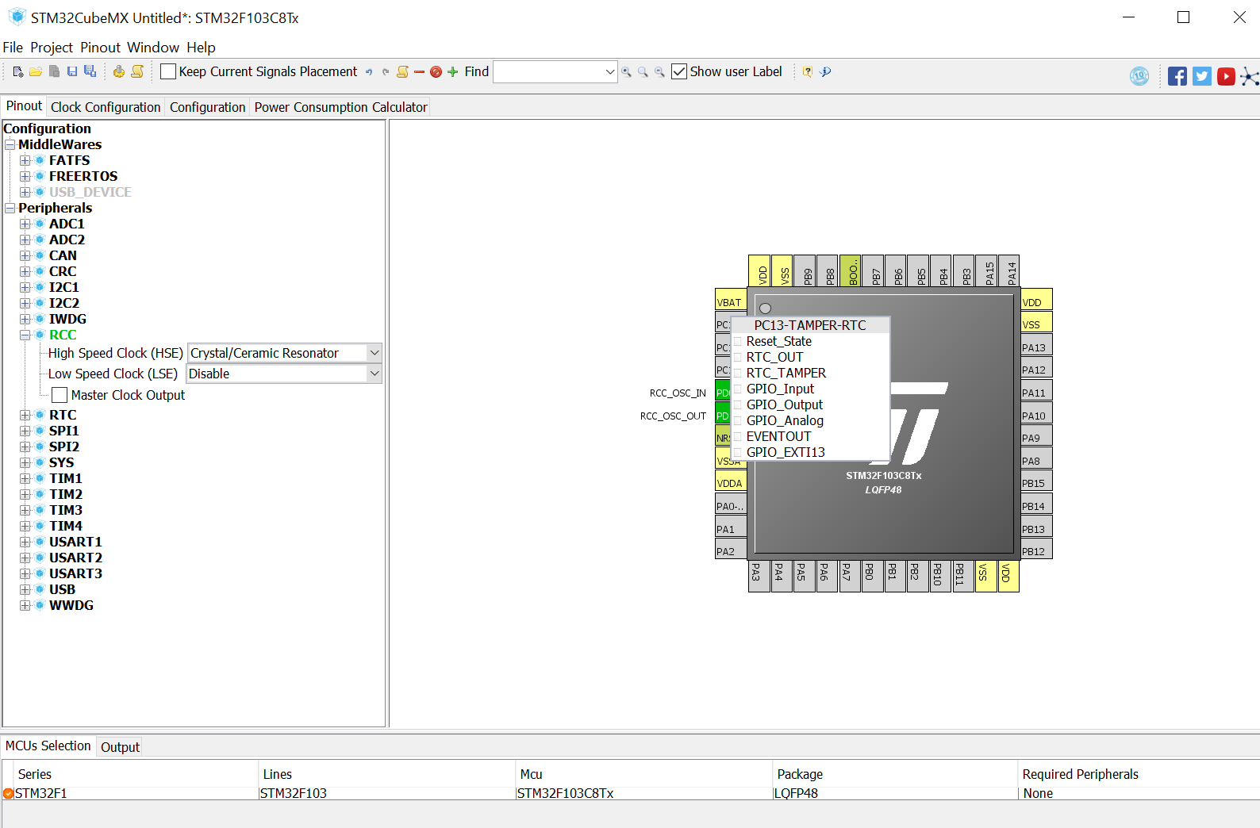
Task: Enable the Master Clock Output checkbox
Action: pos(60,395)
